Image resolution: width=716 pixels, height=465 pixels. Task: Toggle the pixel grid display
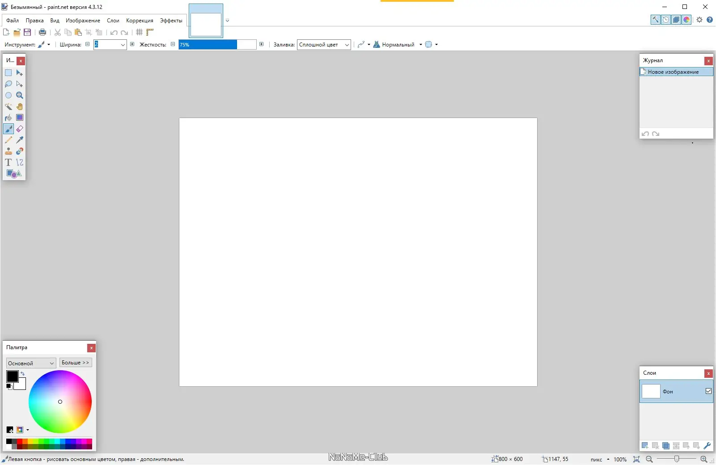click(x=140, y=32)
